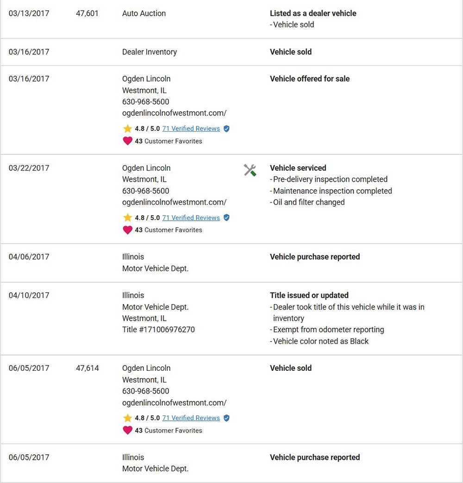Select the Title #171006976270 text
This screenshot has width=463, height=483.
click(158, 330)
